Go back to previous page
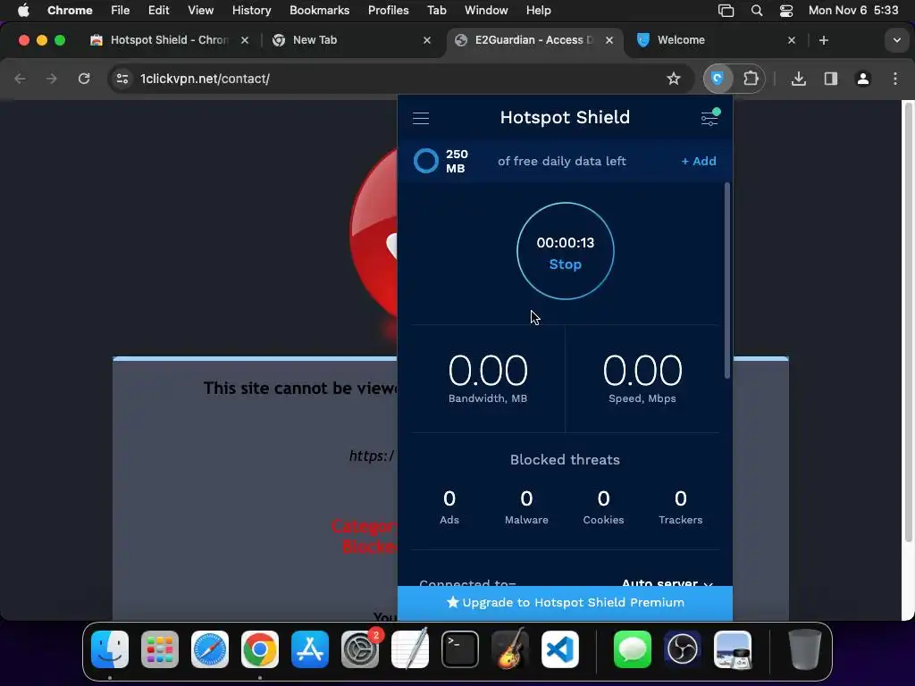The image size is (915, 686). pos(20,79)
